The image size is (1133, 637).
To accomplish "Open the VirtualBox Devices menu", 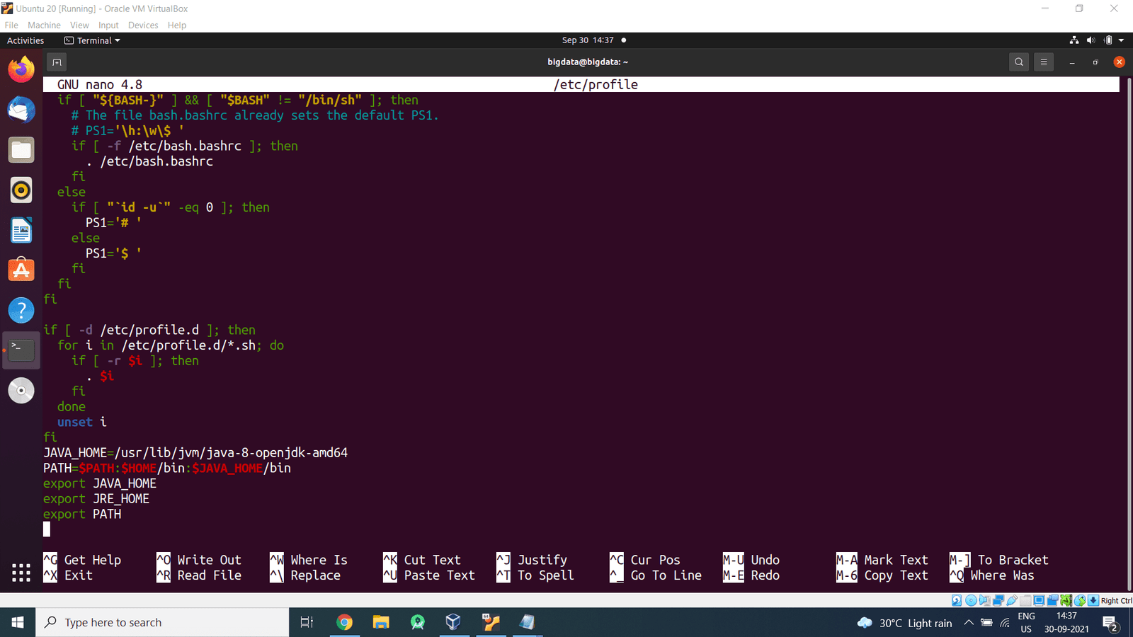I will point(143,25).
